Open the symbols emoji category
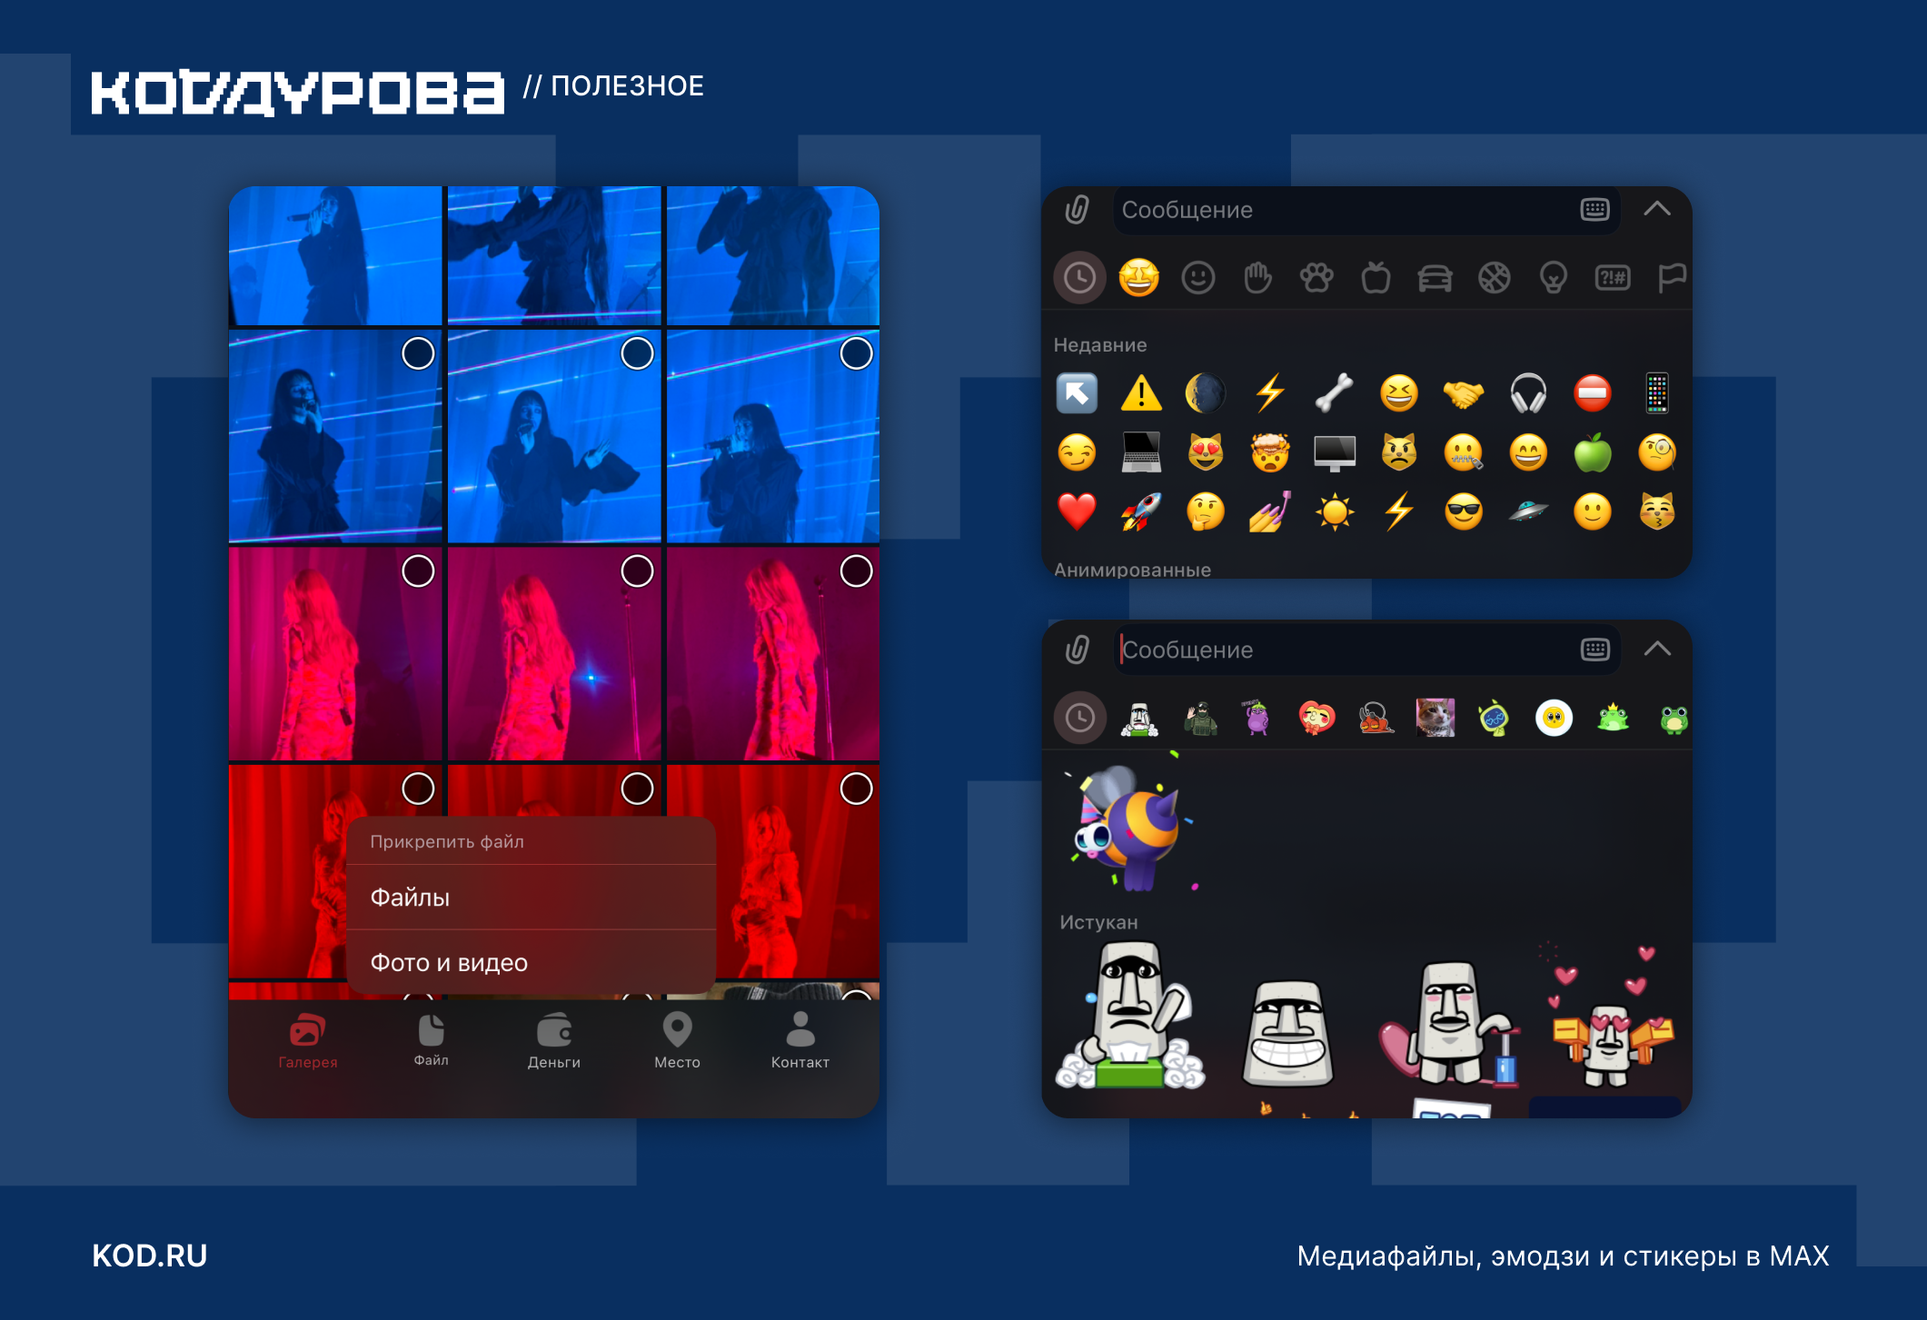The width and height of the screenshot is (1927, 1320). click(1613, 277)
